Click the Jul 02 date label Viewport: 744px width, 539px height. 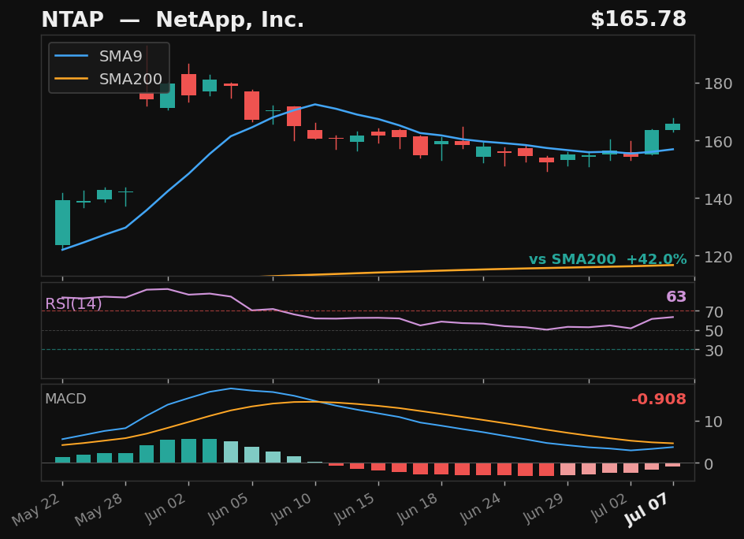point(608,507)
